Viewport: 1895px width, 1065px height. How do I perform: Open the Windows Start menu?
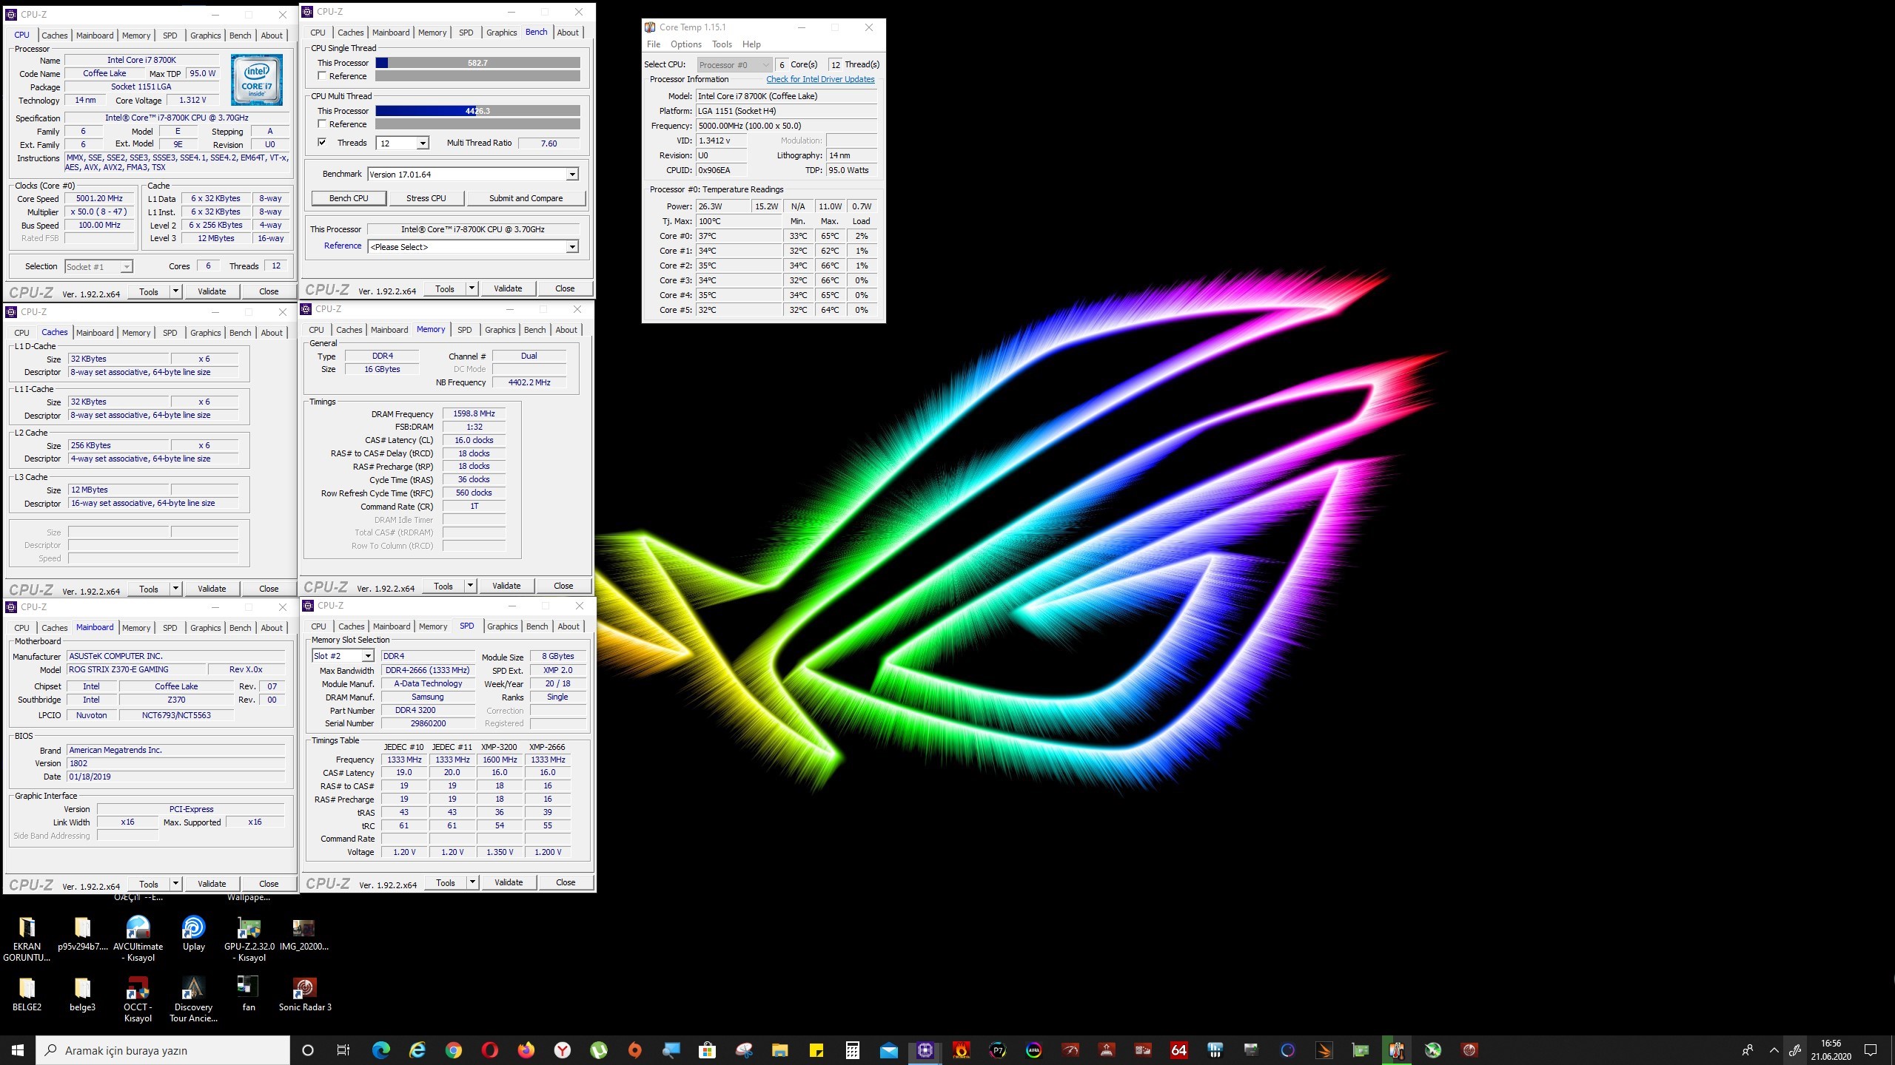click(18, 1049)
